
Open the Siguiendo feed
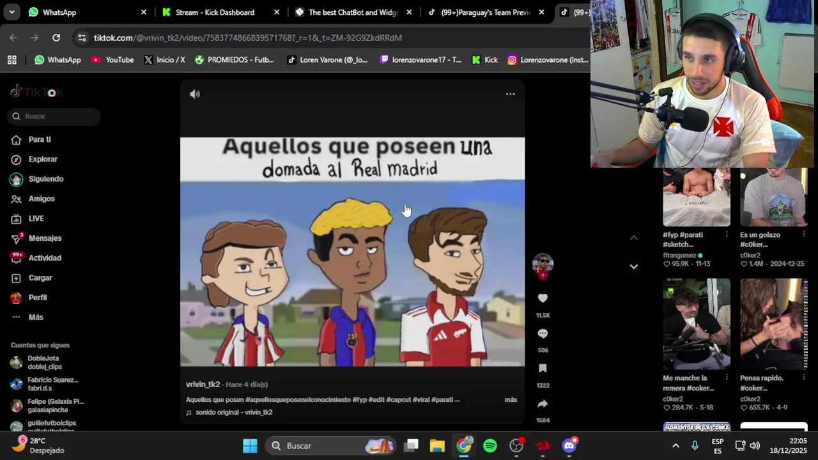pos(46,179)
